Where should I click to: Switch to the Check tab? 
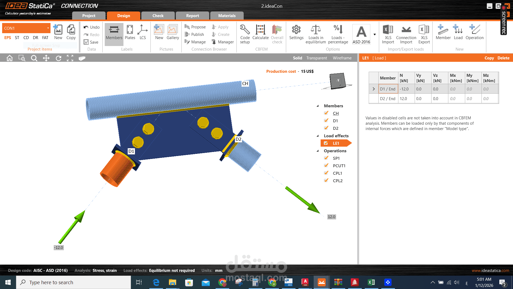point(158,16)
